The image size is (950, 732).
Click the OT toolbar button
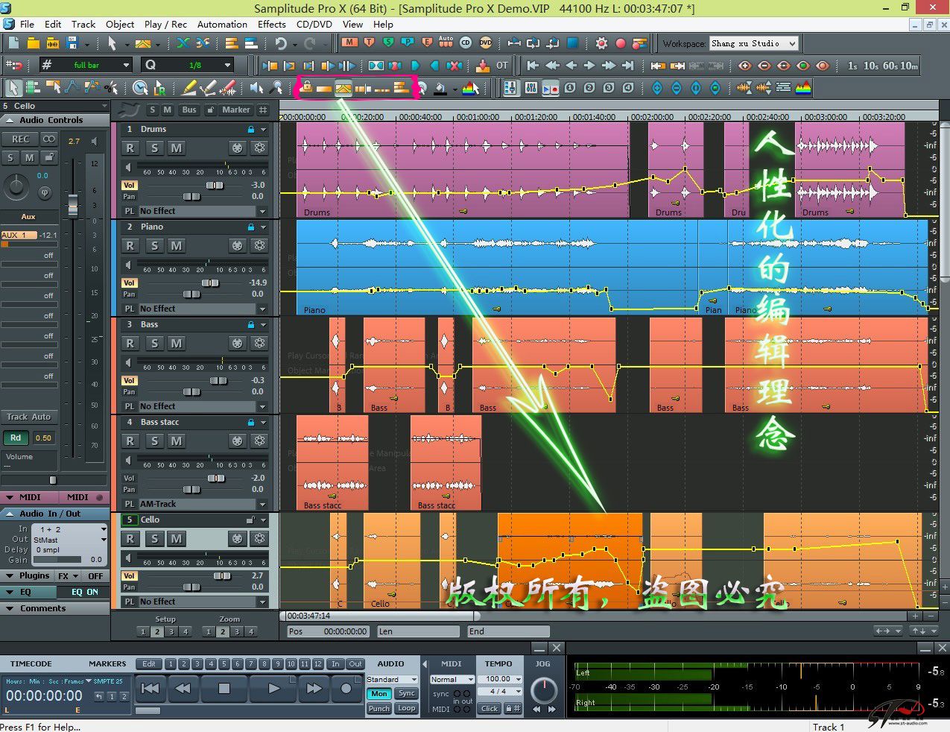[501, 66]
